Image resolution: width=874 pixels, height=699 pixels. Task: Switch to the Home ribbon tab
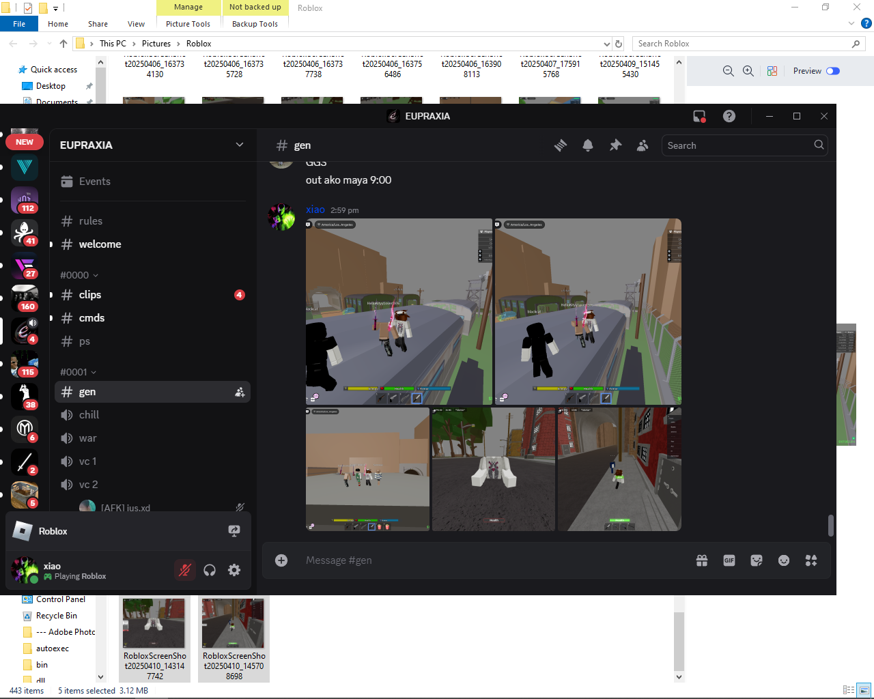[58, 24]
